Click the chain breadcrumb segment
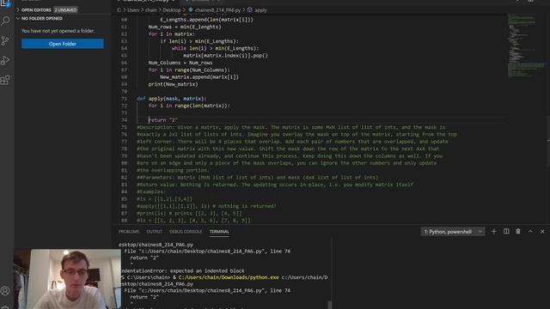Screen dimensions: 550x309 coord(151,10)
